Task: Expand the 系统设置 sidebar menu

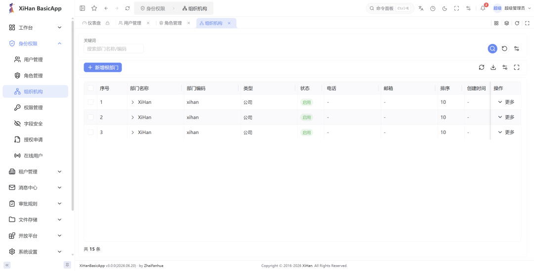Action: pyautogui.click(x=36, y=252)
